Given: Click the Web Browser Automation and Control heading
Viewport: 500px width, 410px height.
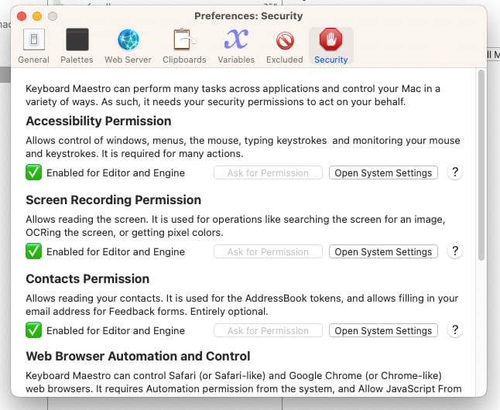Looking at the screenshot, I should [138, 356].
